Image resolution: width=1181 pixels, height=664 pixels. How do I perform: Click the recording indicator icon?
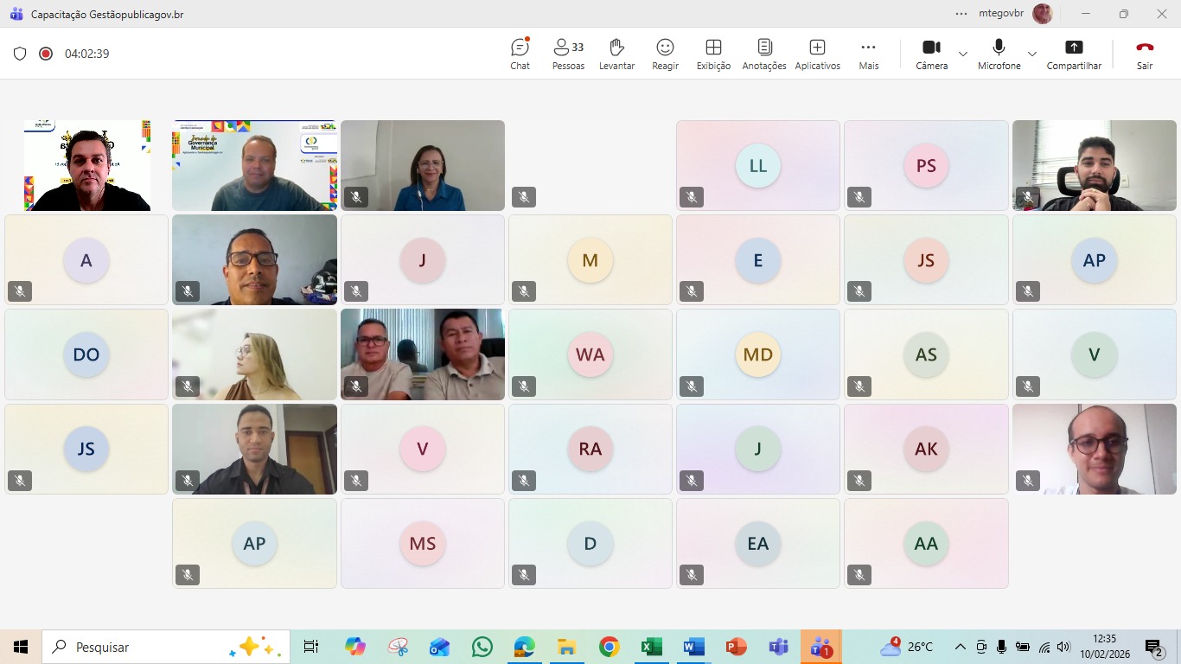coord(46,54)
